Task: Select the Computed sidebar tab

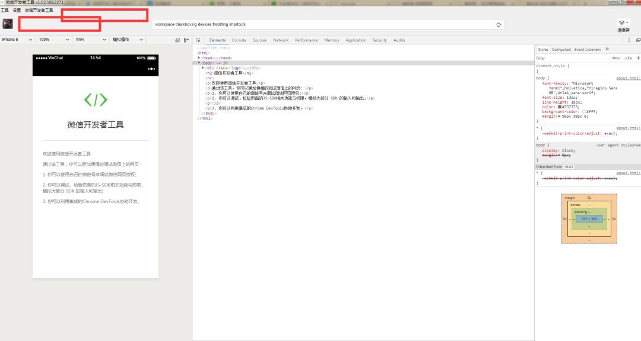Action: coord(561,49)
